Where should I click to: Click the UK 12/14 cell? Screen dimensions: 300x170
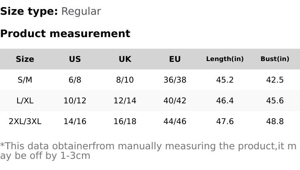click(x=125, y=101)
